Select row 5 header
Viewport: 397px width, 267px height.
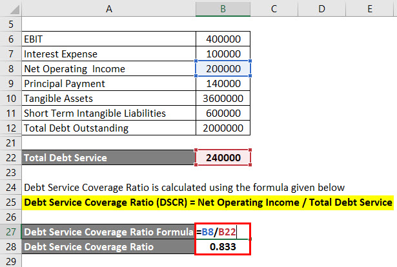11,25
